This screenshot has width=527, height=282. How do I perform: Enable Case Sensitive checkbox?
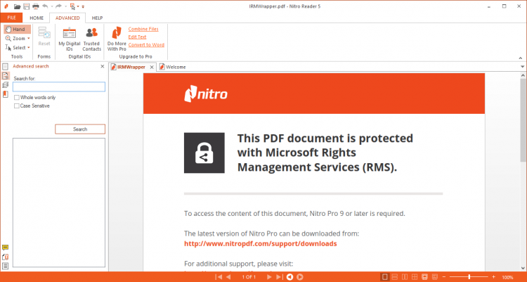16,106
